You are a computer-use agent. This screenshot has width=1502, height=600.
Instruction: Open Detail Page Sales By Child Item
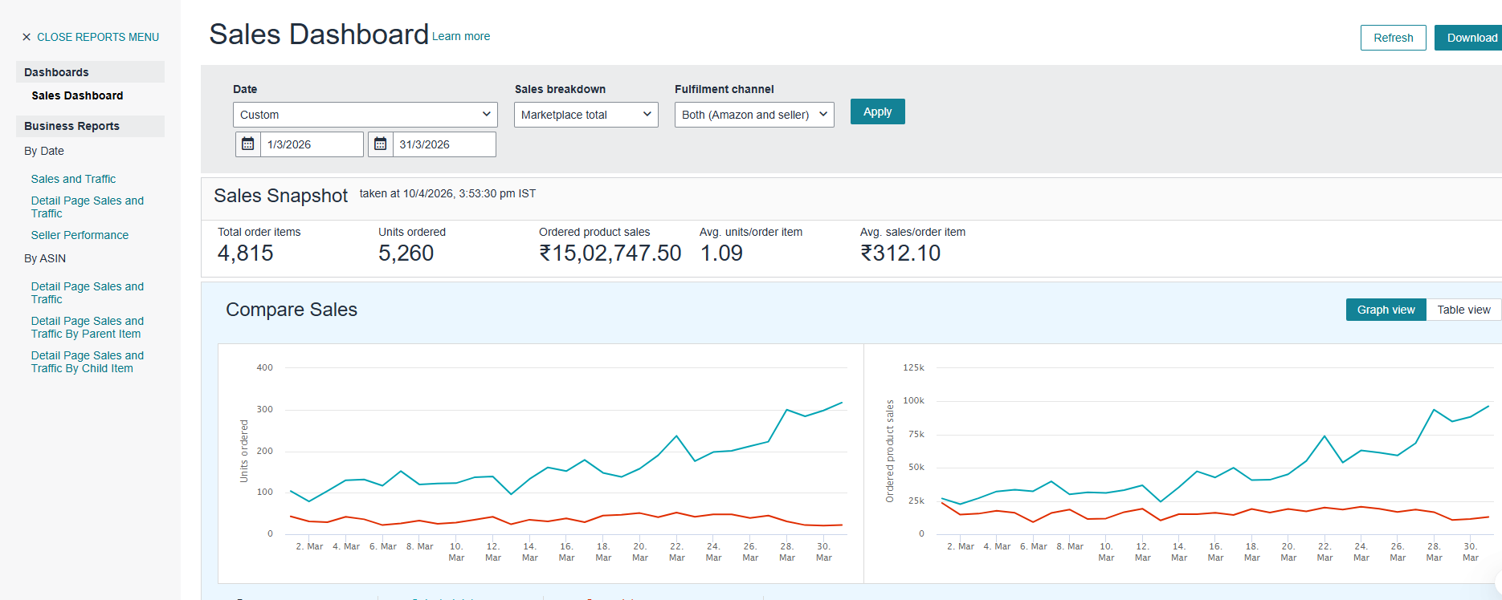click(x=87, y=362)
